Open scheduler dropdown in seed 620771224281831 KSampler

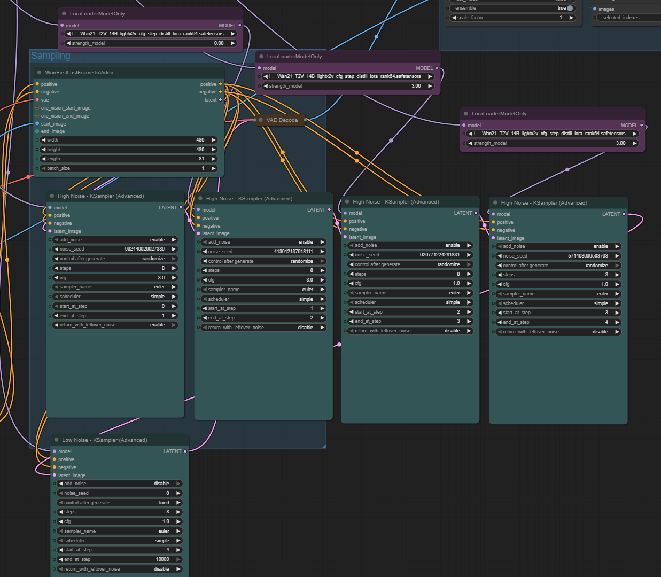[410, 302]
